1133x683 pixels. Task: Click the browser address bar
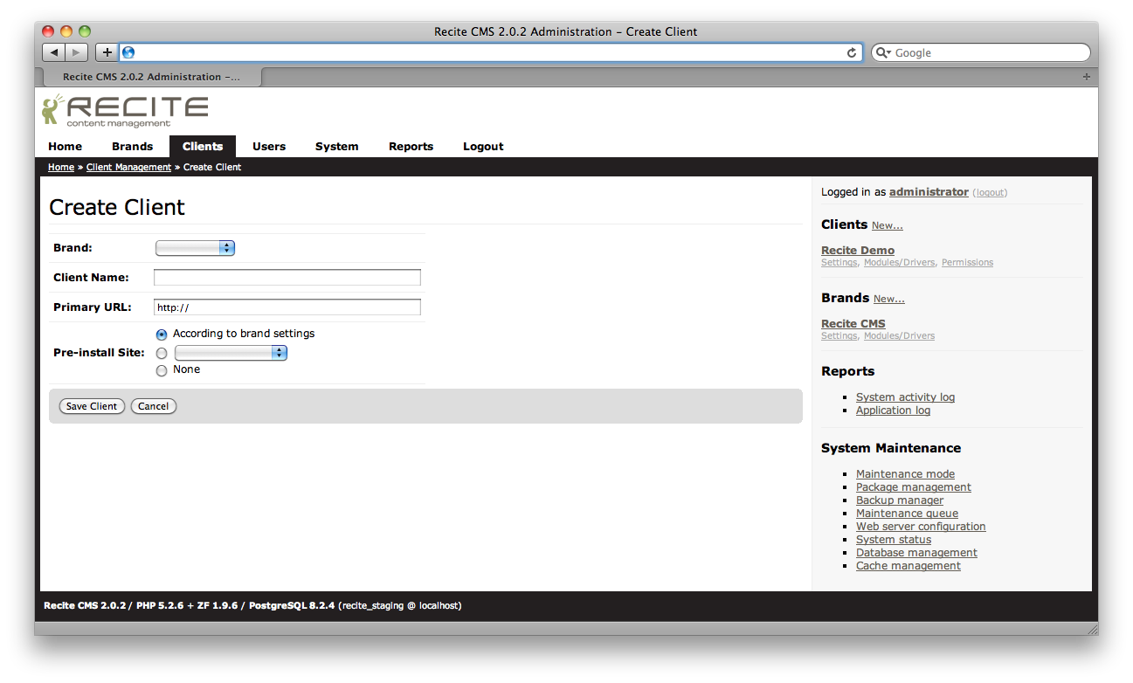coord(491,52)
